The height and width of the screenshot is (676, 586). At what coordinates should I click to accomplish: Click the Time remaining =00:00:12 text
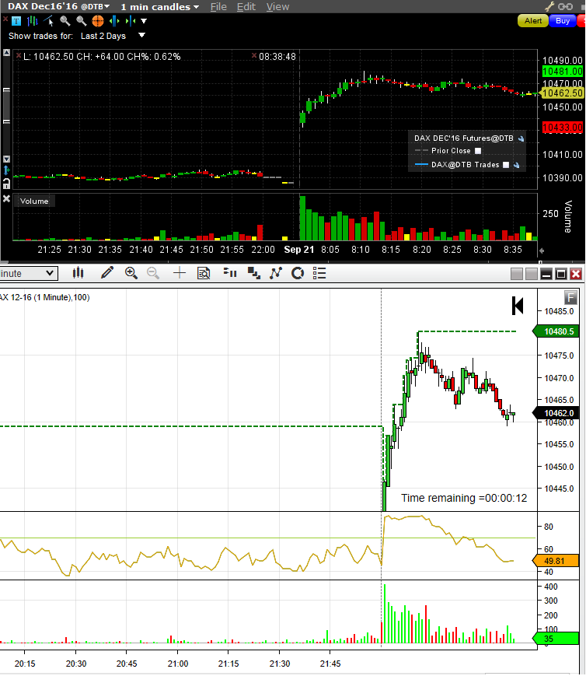point(464,498)
